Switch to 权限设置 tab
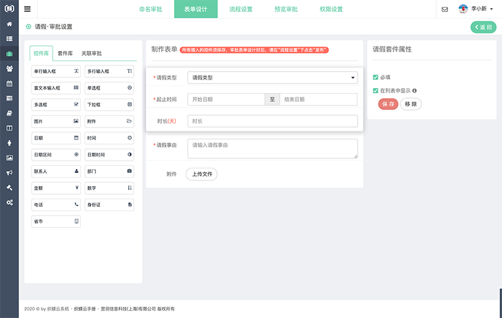Image resolution: width=502 pixels, height=318 pixels. click(x=331, y=9)
